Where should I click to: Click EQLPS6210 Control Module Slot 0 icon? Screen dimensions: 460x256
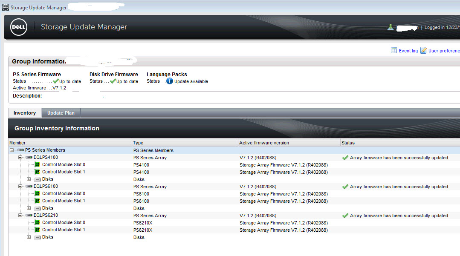[38, 223]
